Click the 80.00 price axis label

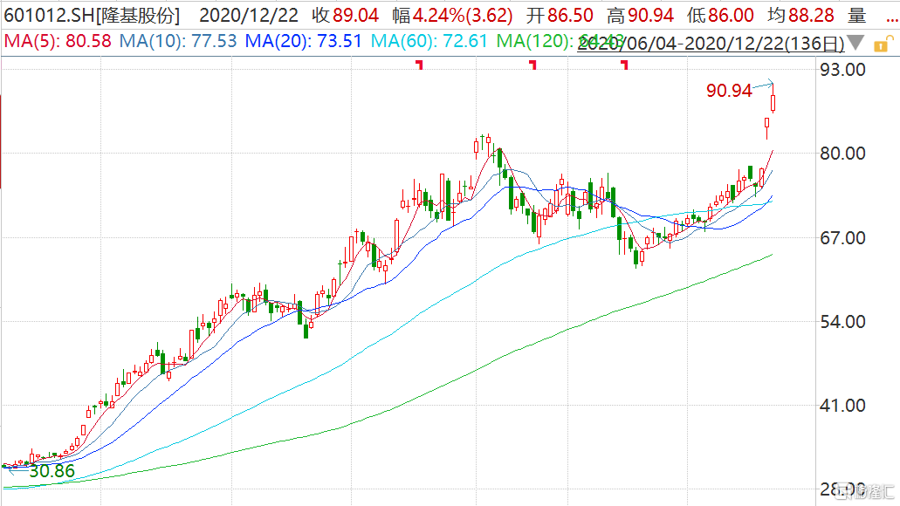[x=842, y=154]
